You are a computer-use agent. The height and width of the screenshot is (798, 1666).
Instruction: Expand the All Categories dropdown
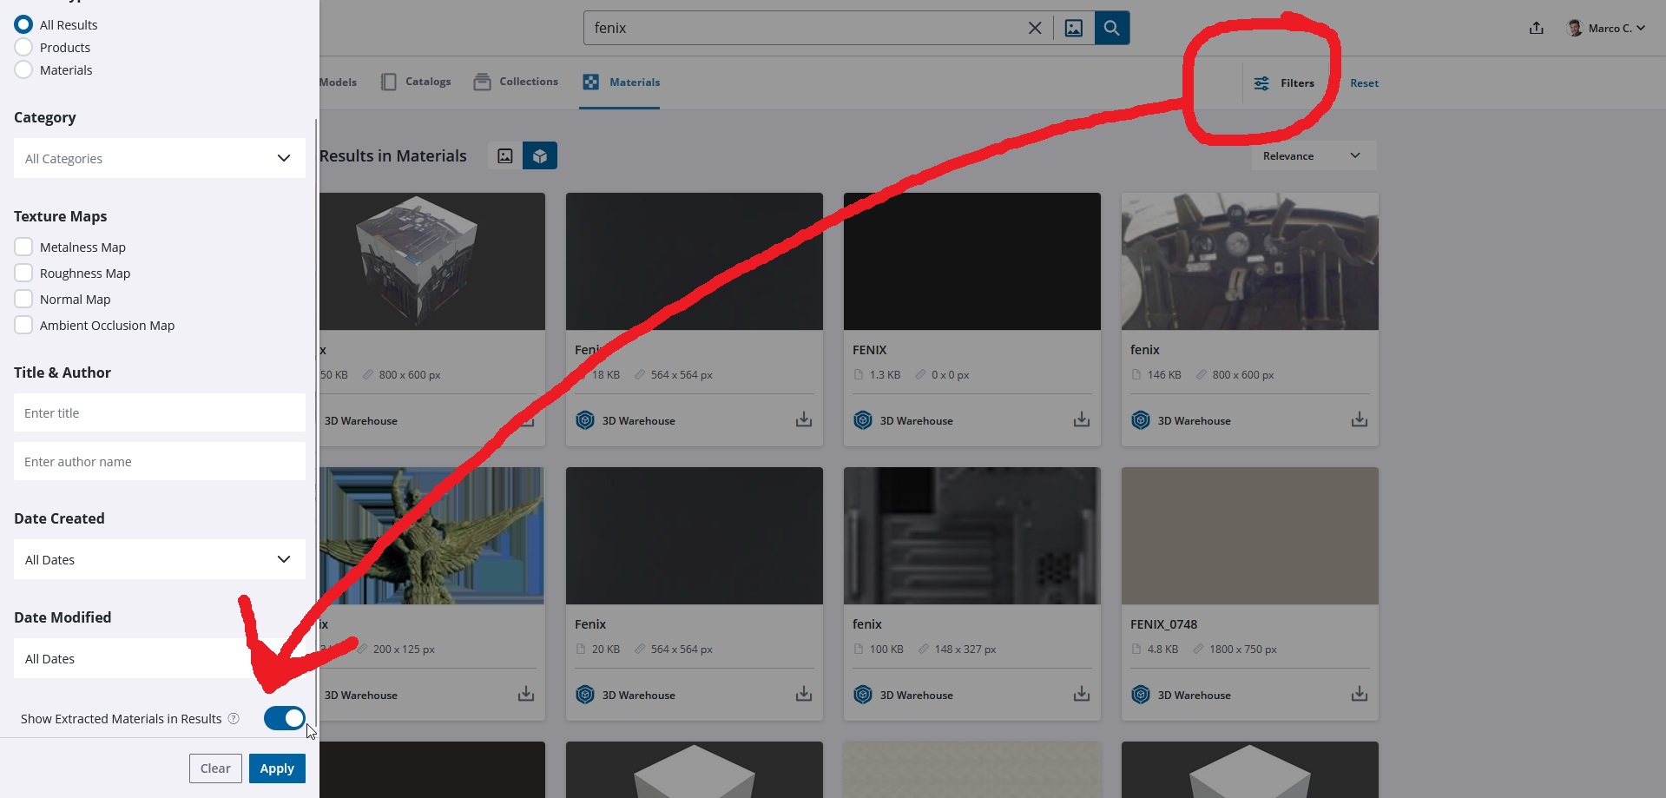point(159,159)
